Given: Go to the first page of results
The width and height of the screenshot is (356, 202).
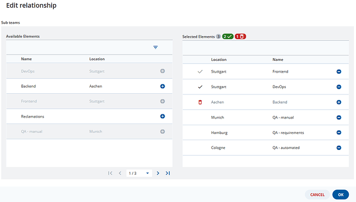Looking at the screenshot, I should [110, 173].
